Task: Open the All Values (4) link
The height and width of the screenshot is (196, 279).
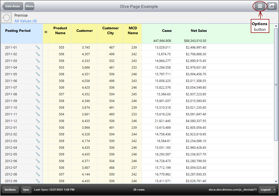Action: [x=26, y=21]
